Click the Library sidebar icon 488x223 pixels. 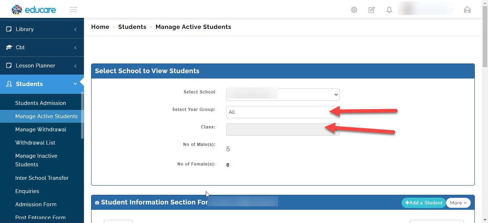pyautogui.click(x=9, y=29)
